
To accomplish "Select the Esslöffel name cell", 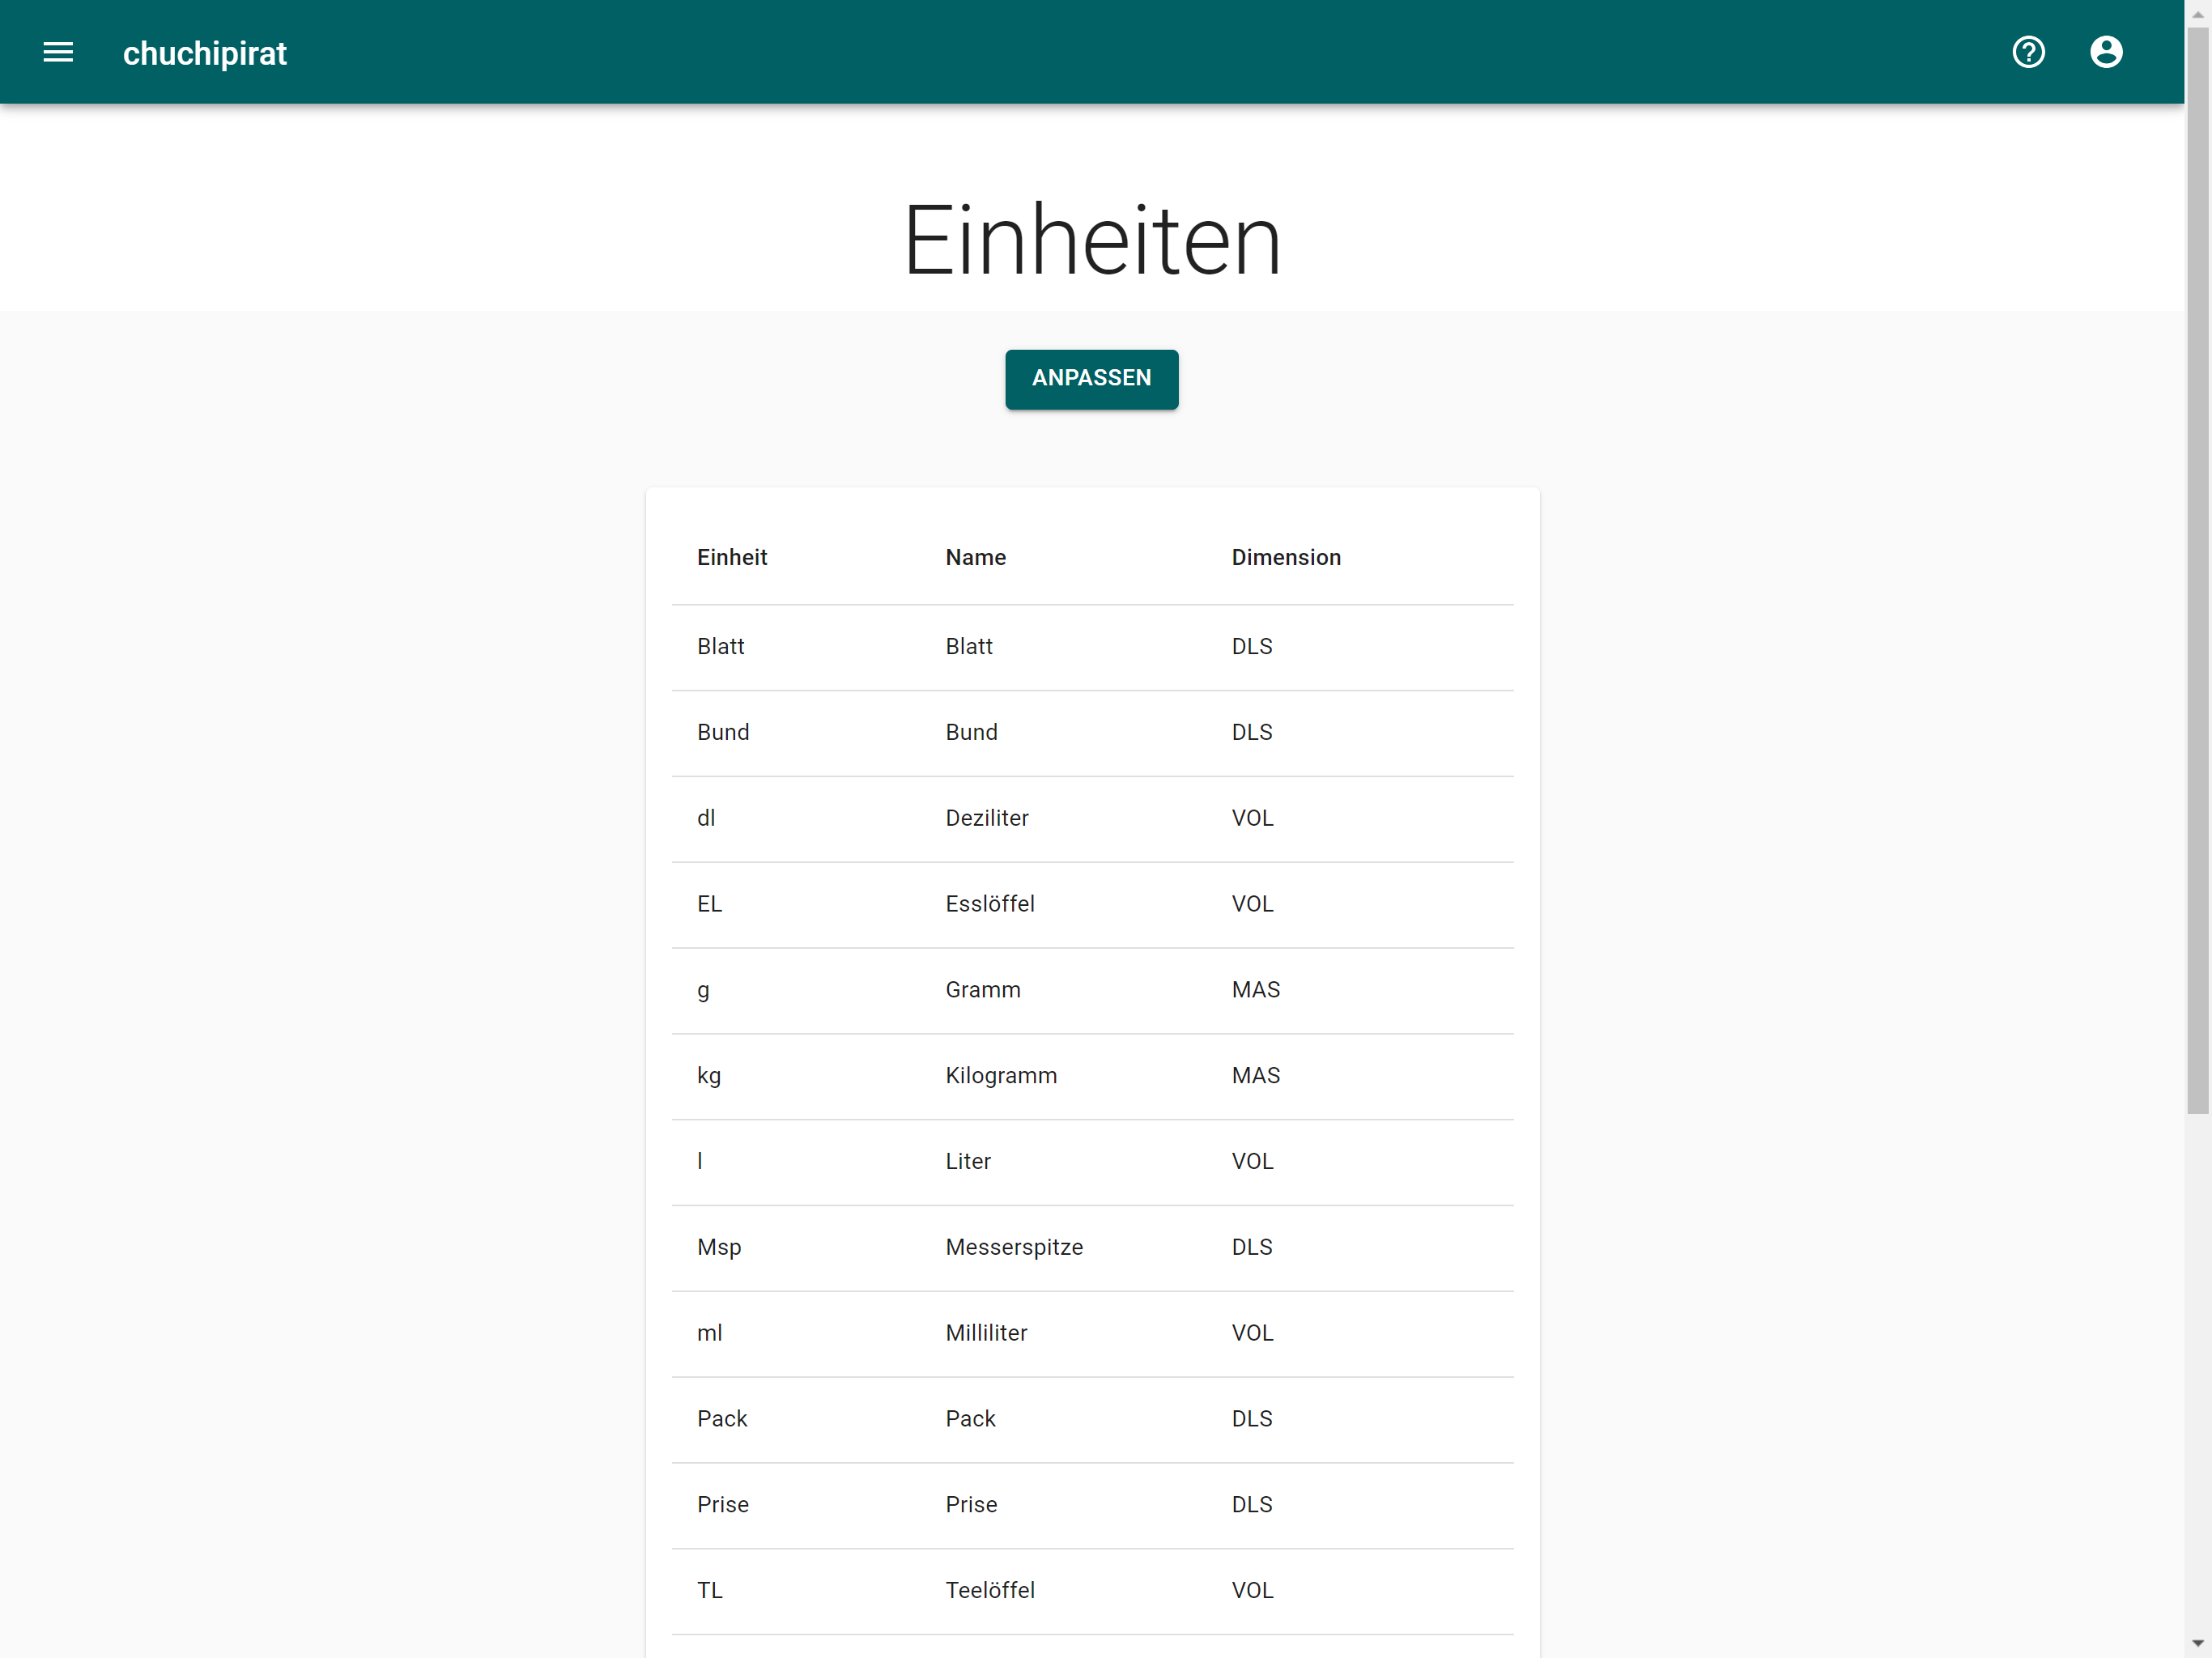I will click(990, 904).
